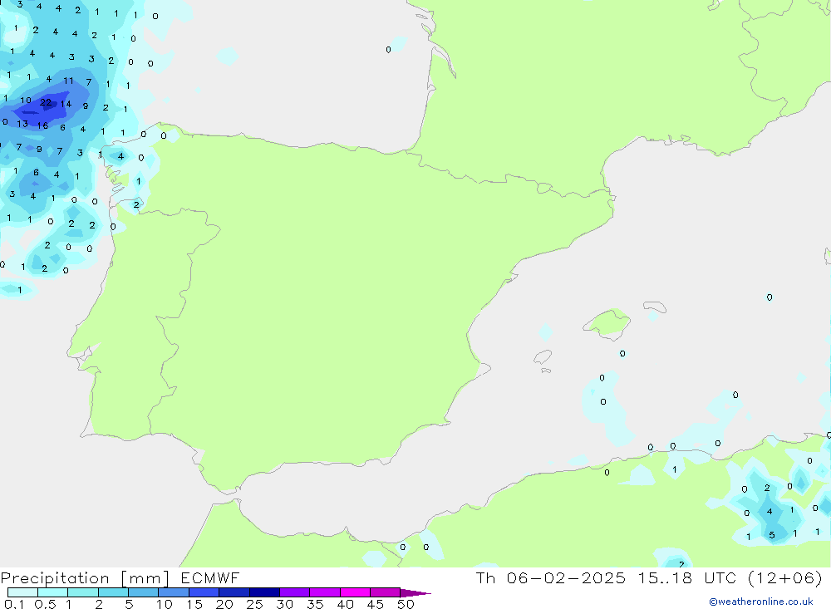The width and height of the screenshot is (831, 609).
Task: Click the 45–50 mm legend swatch
Action: [x=385, y=592]
